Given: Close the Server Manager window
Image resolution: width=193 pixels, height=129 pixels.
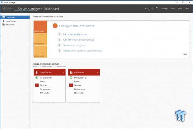Looking at the screenshot, I should click(x=190, y=2).
